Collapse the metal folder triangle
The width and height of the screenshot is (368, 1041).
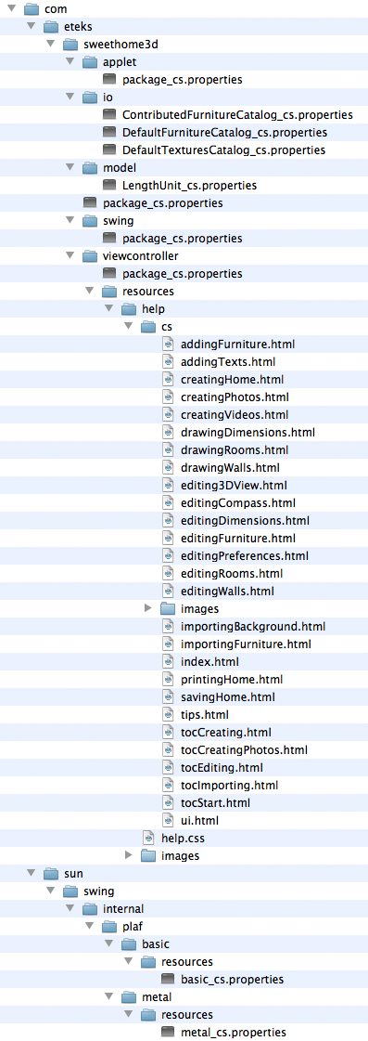coord(109,995)
